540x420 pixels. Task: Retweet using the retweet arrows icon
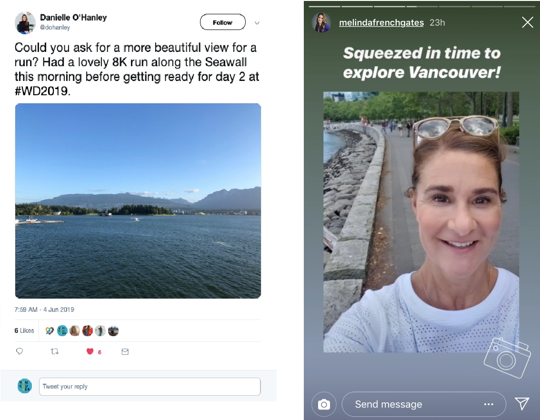point(55,351)
